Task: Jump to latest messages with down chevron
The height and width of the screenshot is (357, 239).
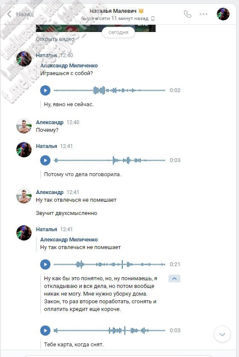Action: [222, 334]
